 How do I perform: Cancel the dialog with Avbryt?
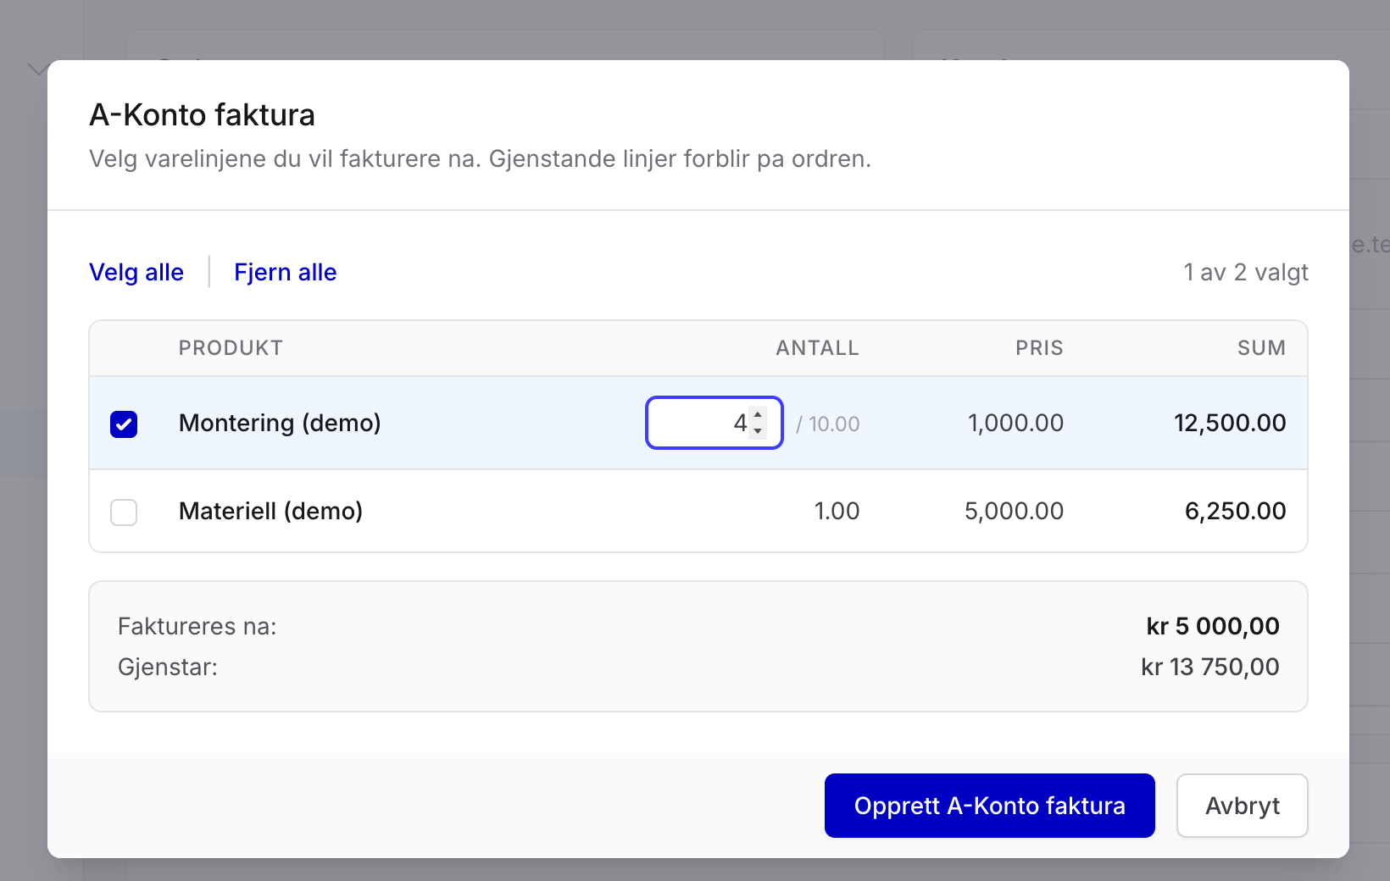(x=1242, y=806)
